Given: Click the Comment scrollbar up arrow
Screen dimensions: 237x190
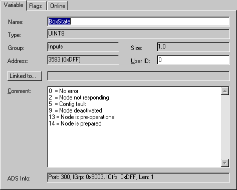Looking at the screenshot, I should 225,91.
